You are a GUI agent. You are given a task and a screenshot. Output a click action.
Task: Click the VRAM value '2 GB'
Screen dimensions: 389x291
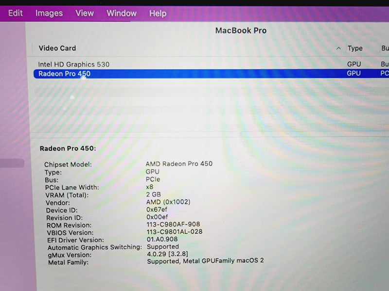[x=153, y=194]
